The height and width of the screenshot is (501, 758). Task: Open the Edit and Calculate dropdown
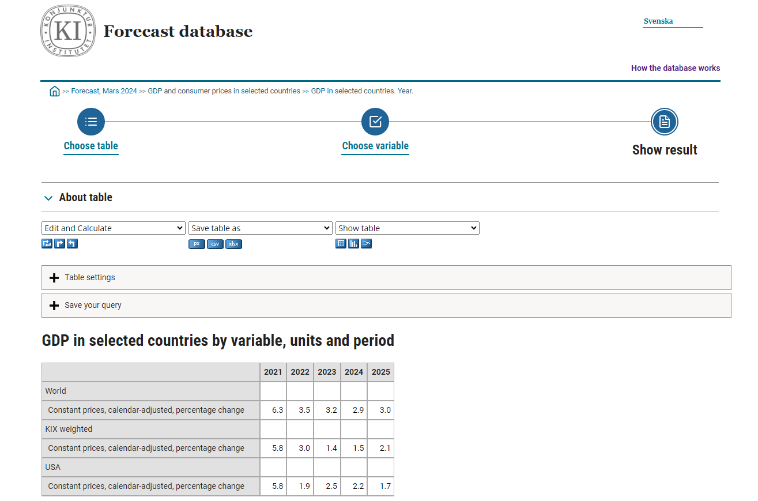click(x=113, y=228)
